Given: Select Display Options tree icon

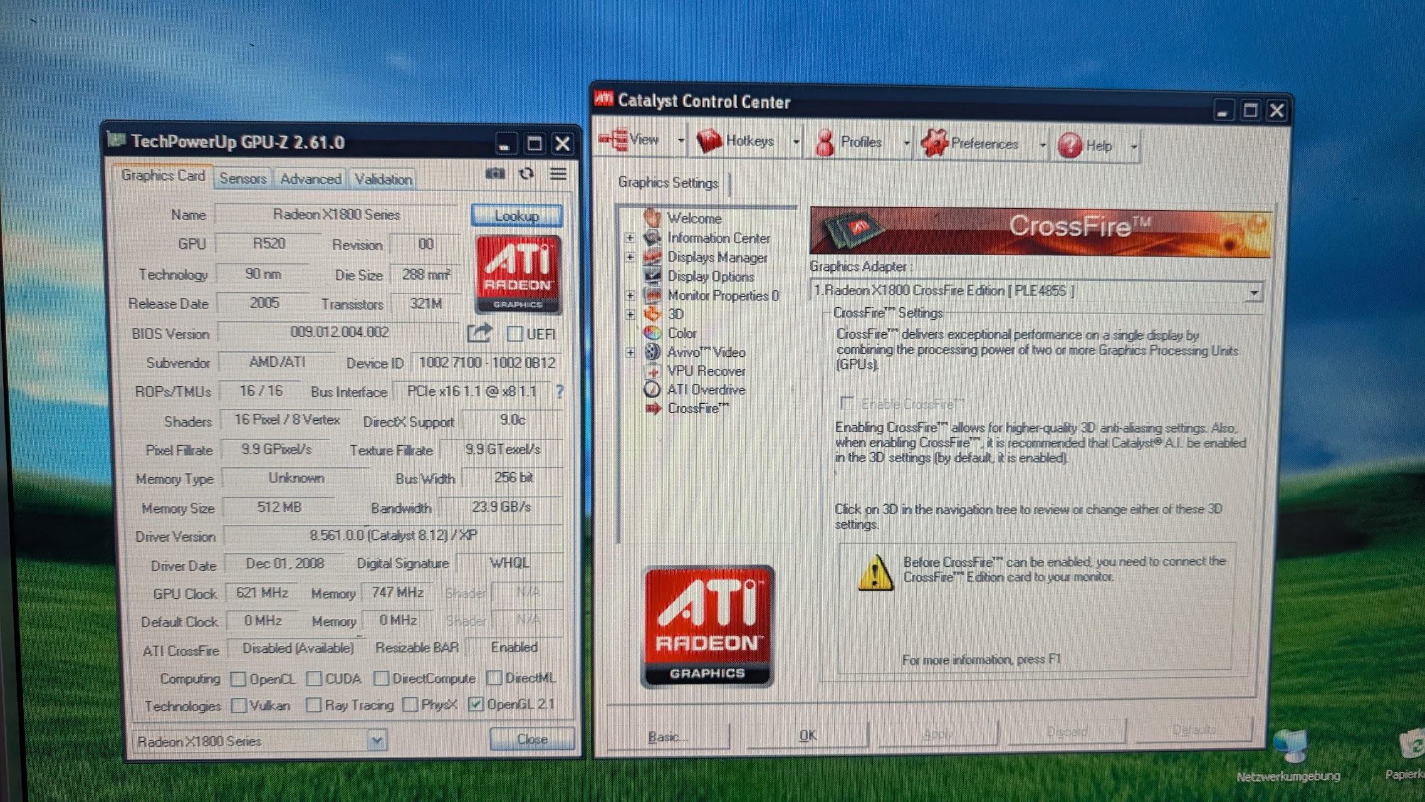Looking at the screenshot, I should click(652, 275).
